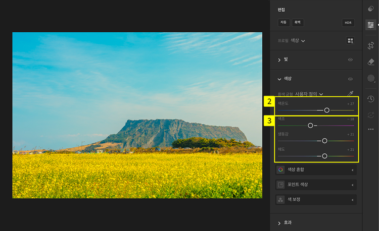Click the 색 보정 color grading icon
This screenshot has height=231, width=379.
click(280, 200)
